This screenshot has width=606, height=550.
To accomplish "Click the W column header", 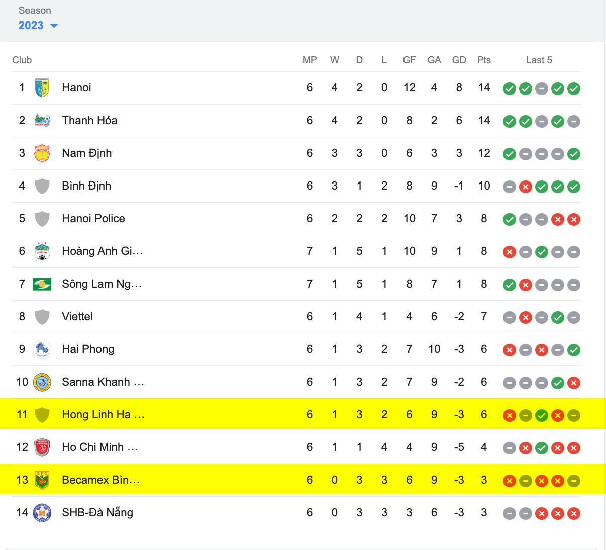I will 335,60.
